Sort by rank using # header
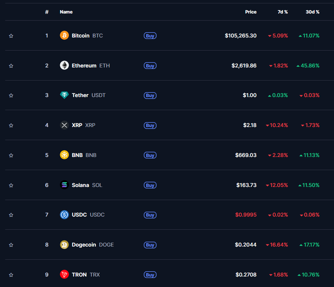 [x=47, y=12]
